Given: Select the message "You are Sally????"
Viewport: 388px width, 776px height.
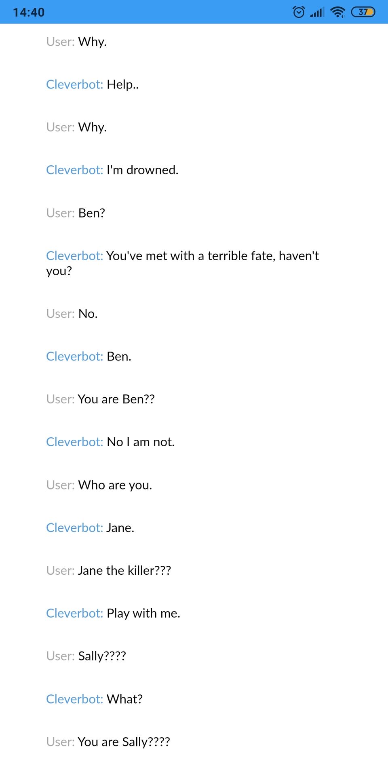Looking at the screenshot, I should [x=124, y=742].
